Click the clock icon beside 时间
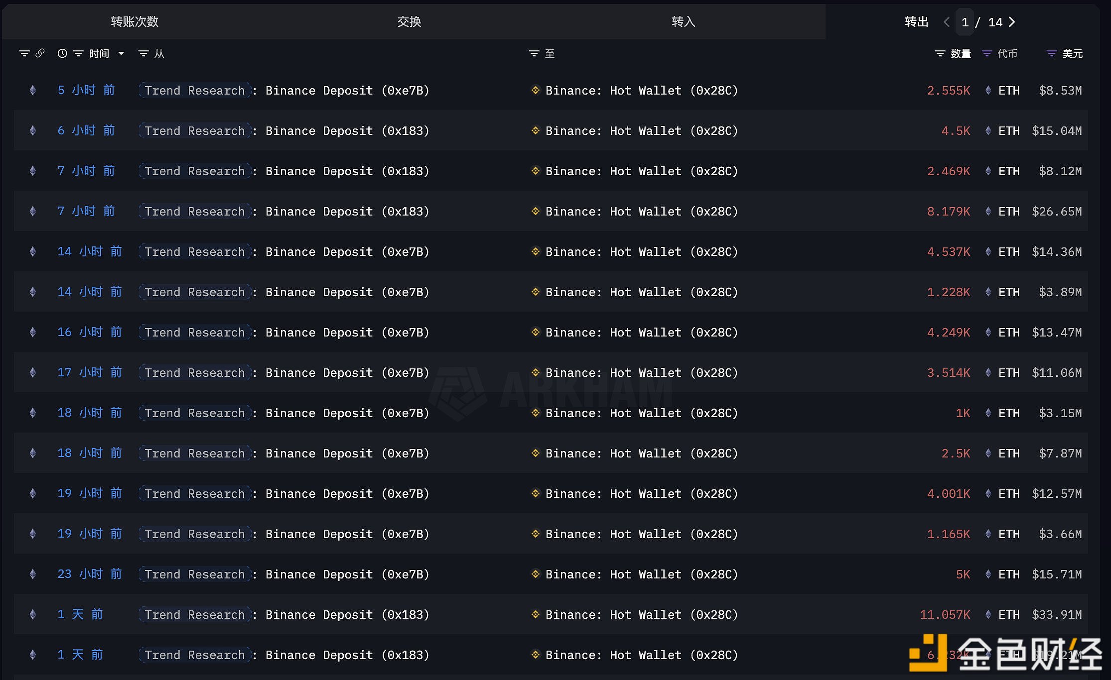 62,53
